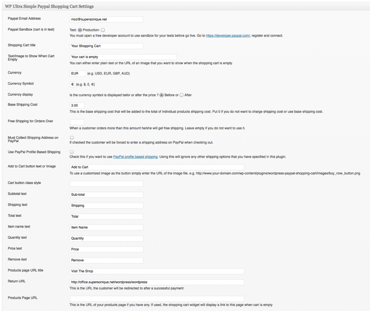This screenshot has height=311, width=370.
Task: Choose After for currency symbol display
Action: point(181,95)
